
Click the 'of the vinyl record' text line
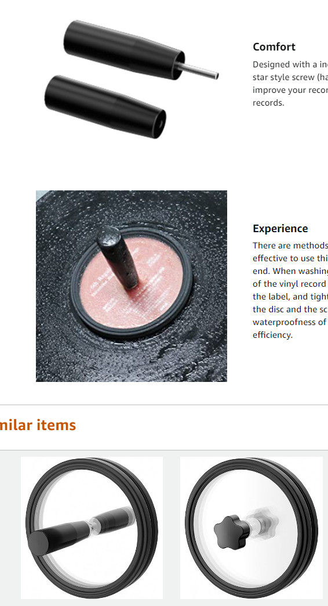coord(290,284)
